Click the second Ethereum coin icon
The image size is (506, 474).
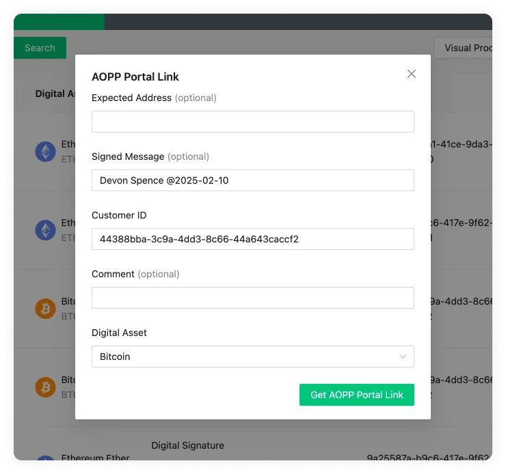coord(45,230)
